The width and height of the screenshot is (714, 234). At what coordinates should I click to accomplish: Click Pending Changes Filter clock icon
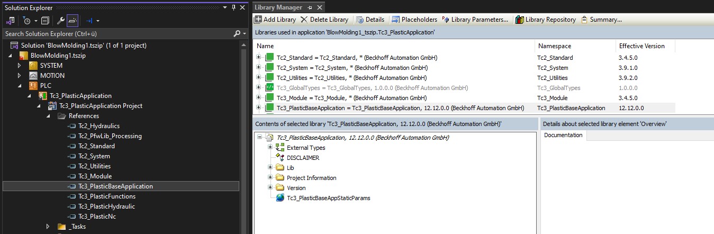point(27,21)
